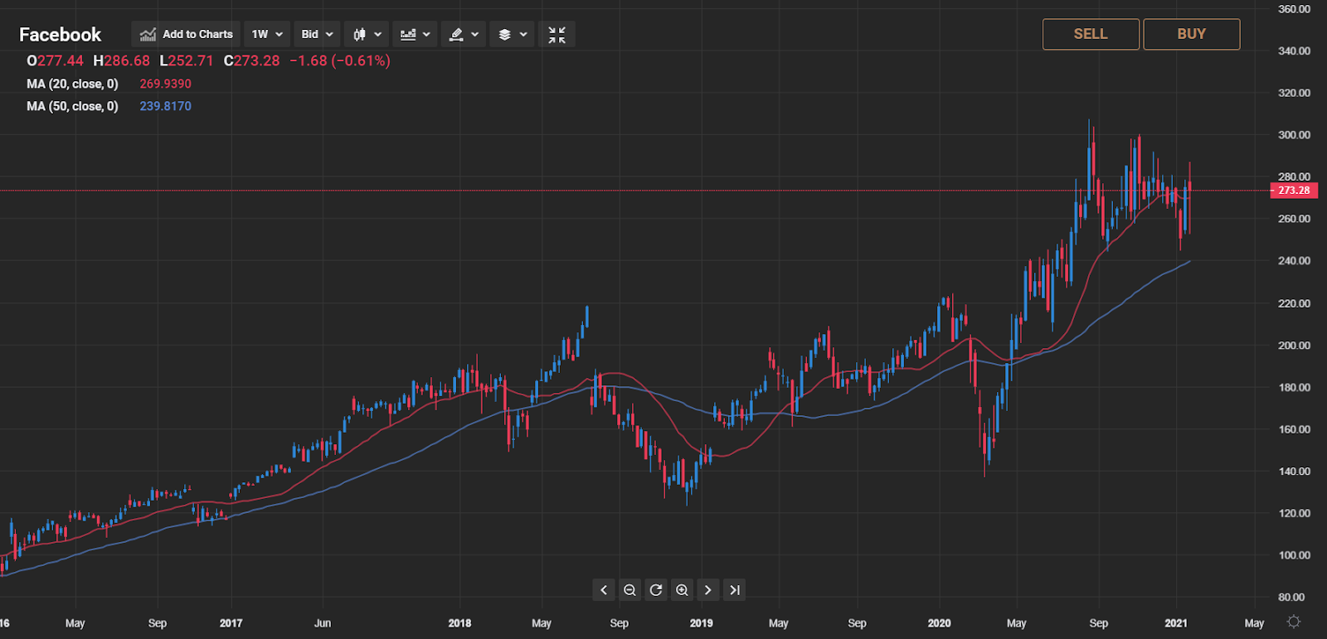Click the low price L252.71
1327x639 pixels.
point(187,61)
